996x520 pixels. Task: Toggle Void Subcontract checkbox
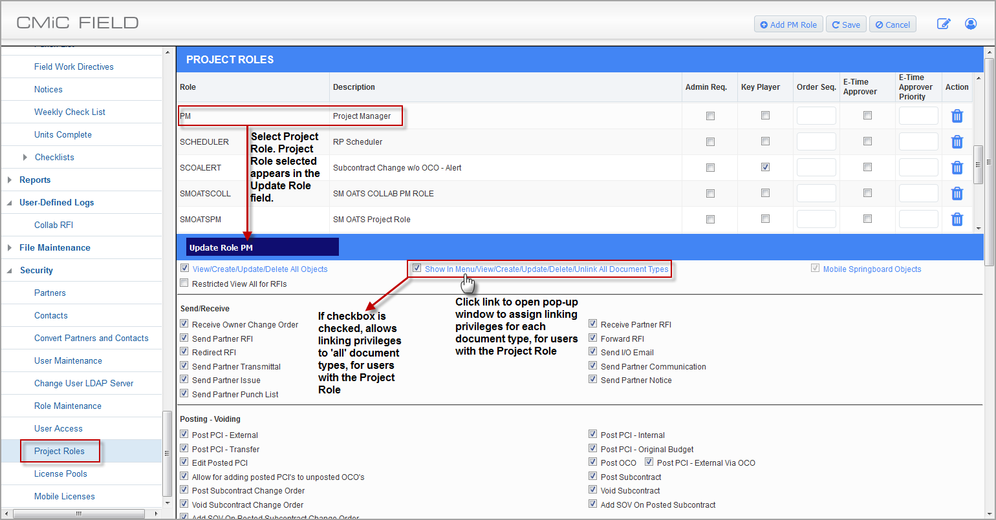[x=593, y=490]
